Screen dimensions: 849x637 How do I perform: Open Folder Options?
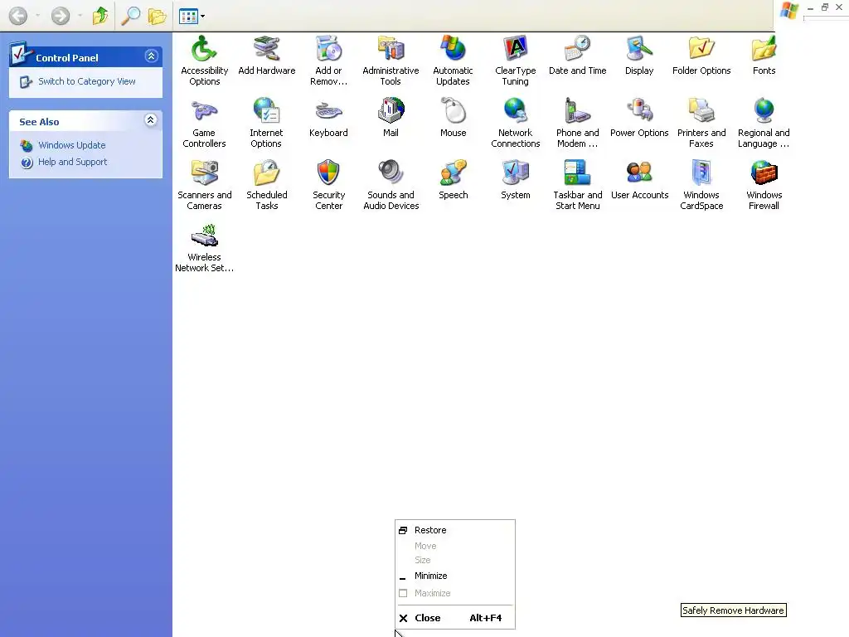(701, 56)
